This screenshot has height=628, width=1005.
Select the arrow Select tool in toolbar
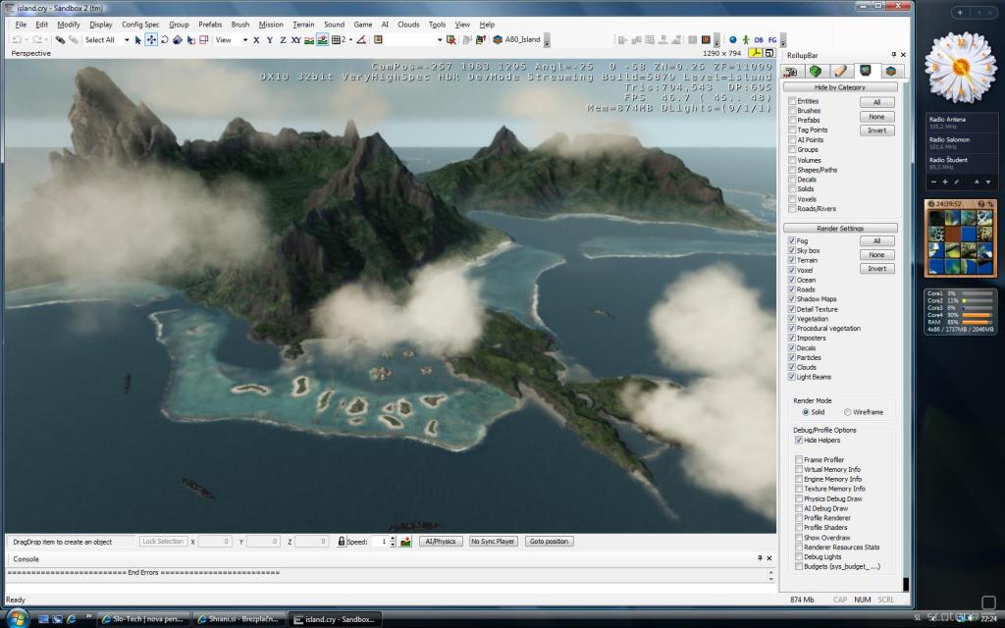(137, 39)
